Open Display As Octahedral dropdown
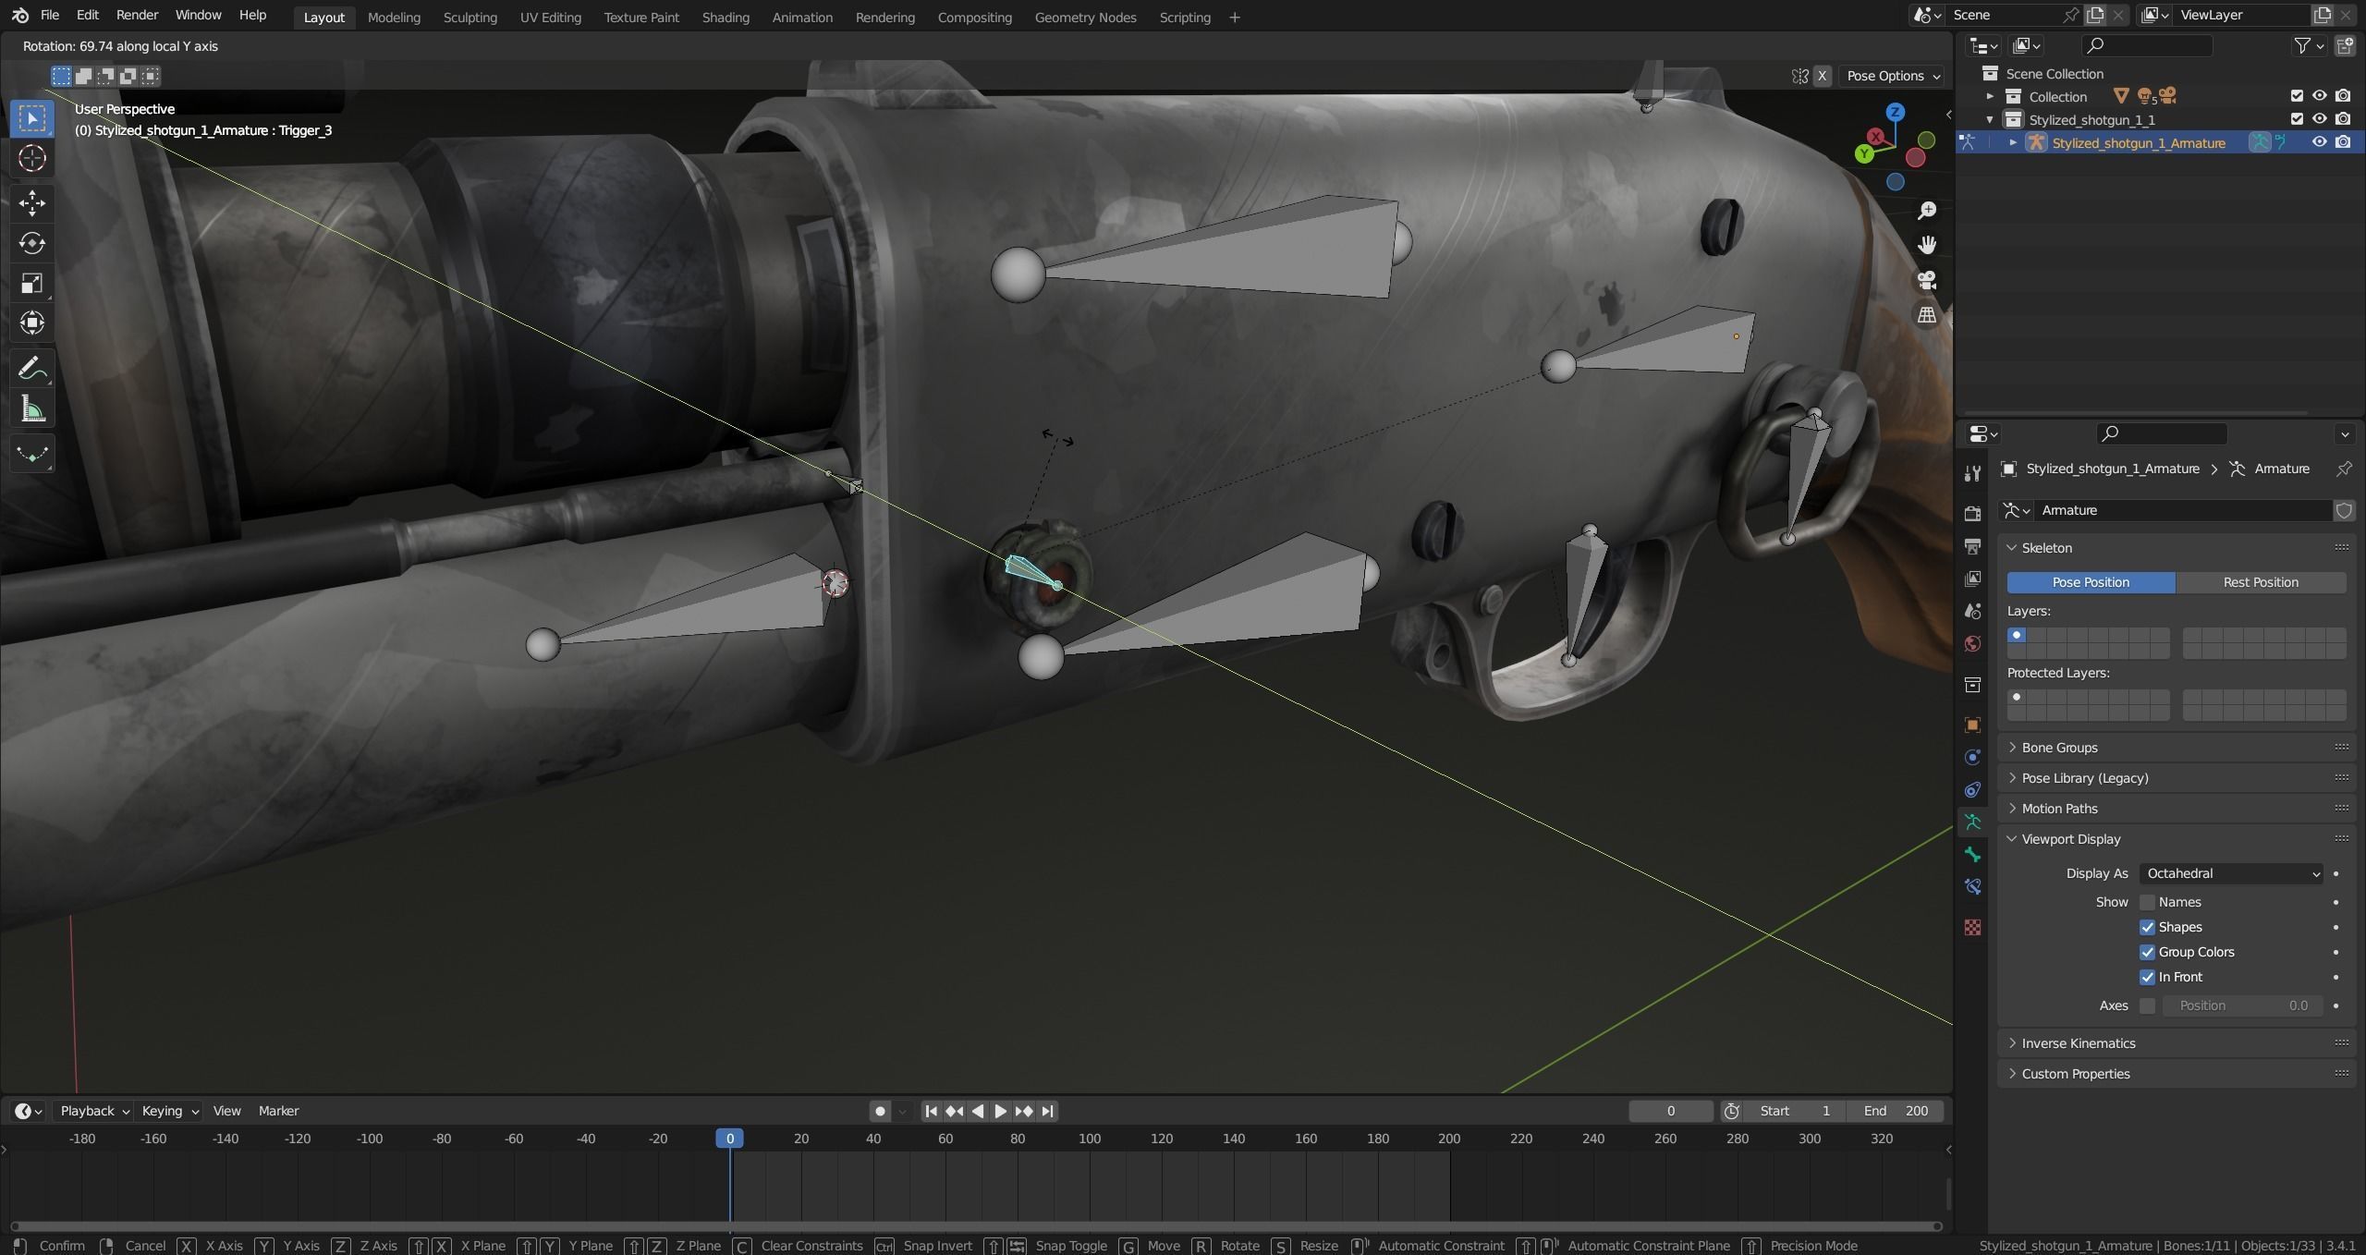This screenshot has width=2366, height=1255. click(2231, 873)
